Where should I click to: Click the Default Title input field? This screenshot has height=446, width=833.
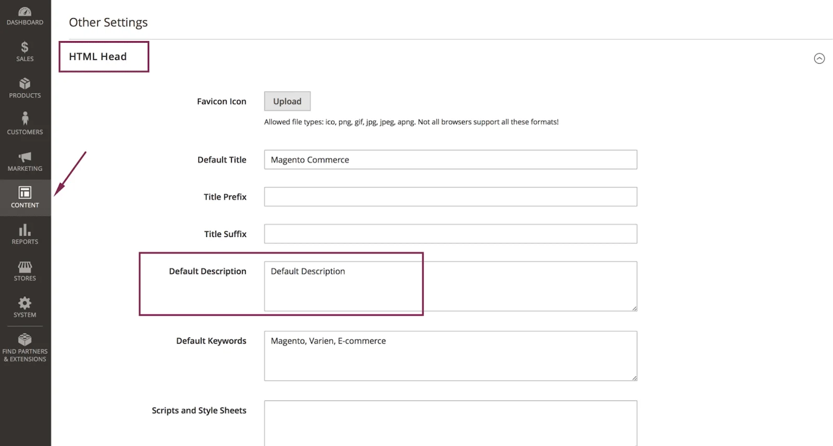[450, 160]
